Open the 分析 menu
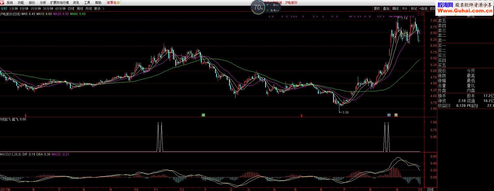Viewport: 494px width, 191px height. pyautogui.click(x=43, y=3)
